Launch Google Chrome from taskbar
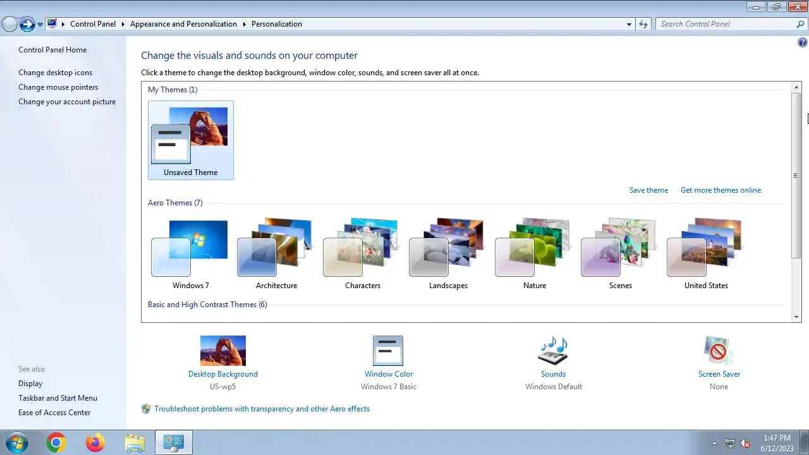Image resolution: width=809 pixels, height=455 pixels. pos(56,443)
